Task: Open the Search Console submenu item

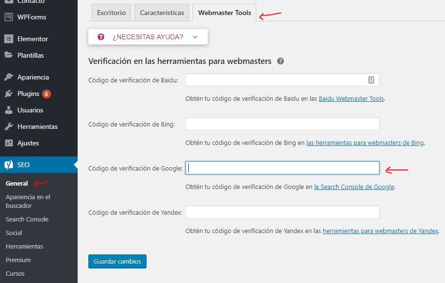Action: 27,219
